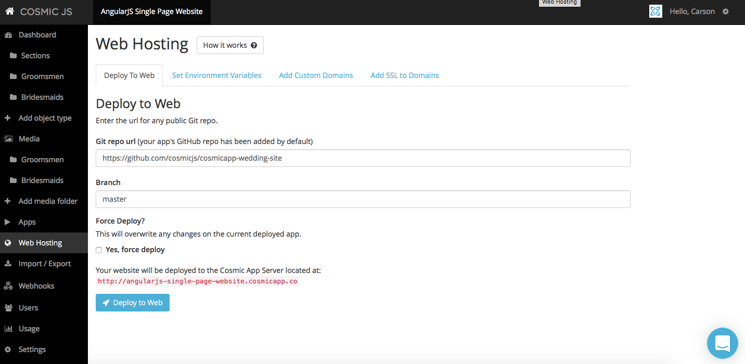Click the Apps play triangle icon
745x364 pixels.
(x=7, y=222)
